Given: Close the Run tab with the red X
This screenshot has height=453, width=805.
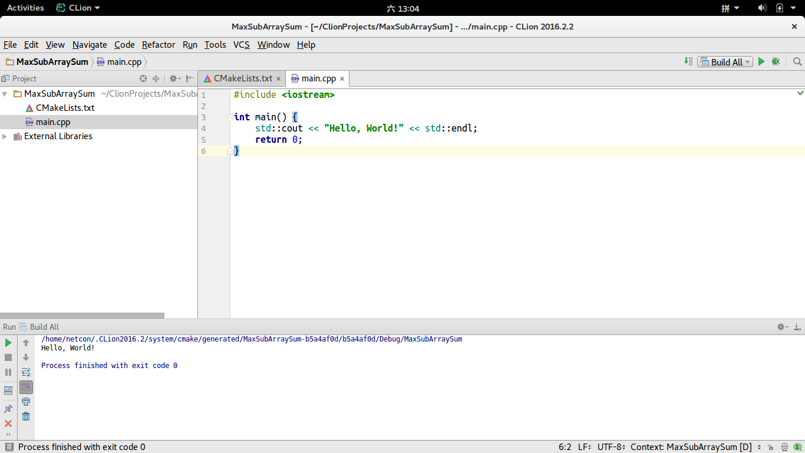Looking at the screenshot, I should [8, 424].
